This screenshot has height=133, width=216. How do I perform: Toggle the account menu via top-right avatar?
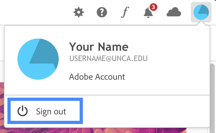(201, 13)
